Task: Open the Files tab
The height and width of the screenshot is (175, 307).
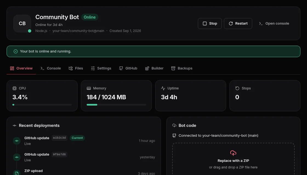Action: 76,68
